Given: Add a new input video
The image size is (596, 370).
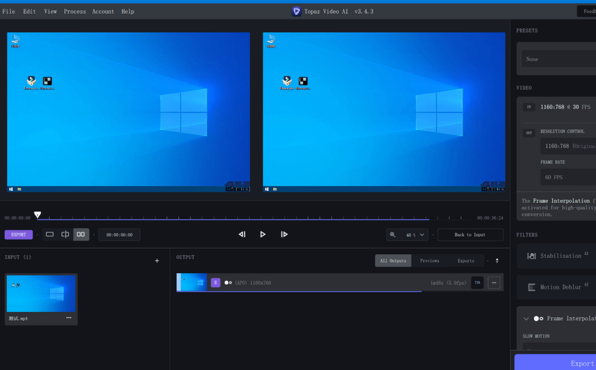Looking at the screenshot, I should (157, 261).
